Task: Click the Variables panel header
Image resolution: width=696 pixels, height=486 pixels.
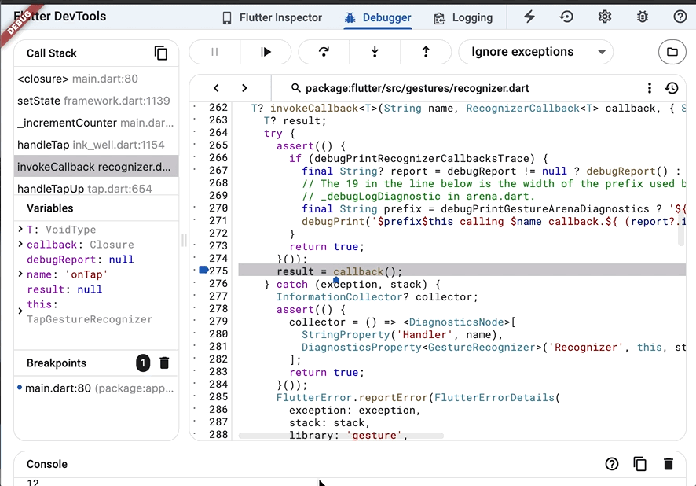Action: [97, 208]
